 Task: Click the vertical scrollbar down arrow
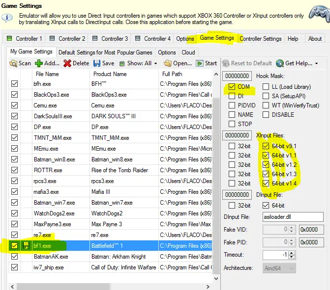click(216, 279)
